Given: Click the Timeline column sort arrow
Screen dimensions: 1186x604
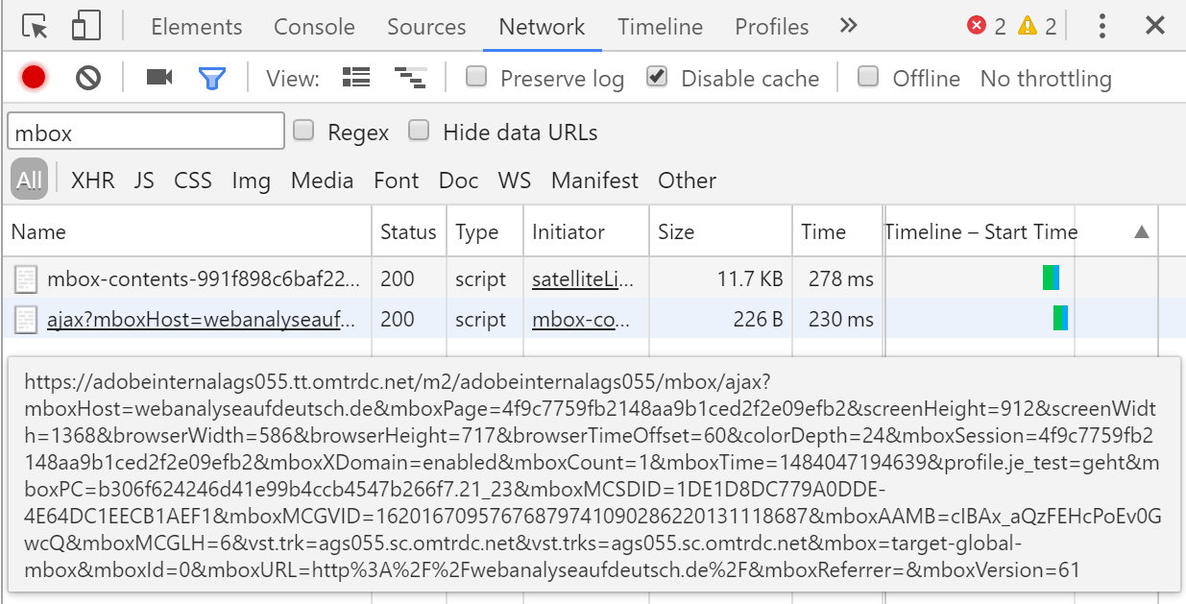Looking at the screenshot, I should pyautogui.click(x=1141, y=231).
